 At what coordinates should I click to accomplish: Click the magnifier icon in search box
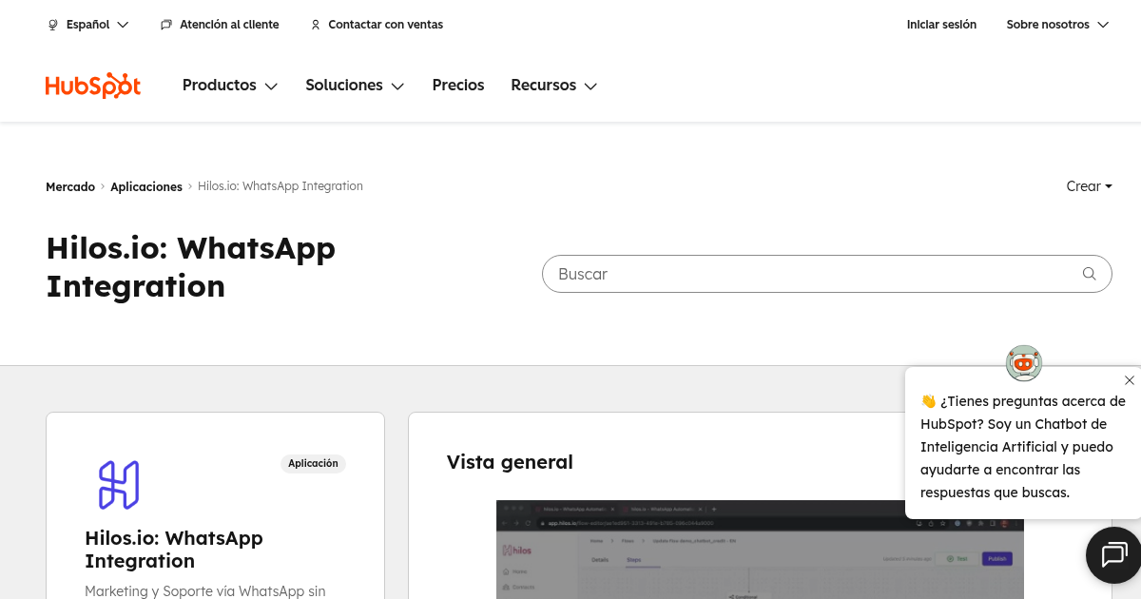1090,274
